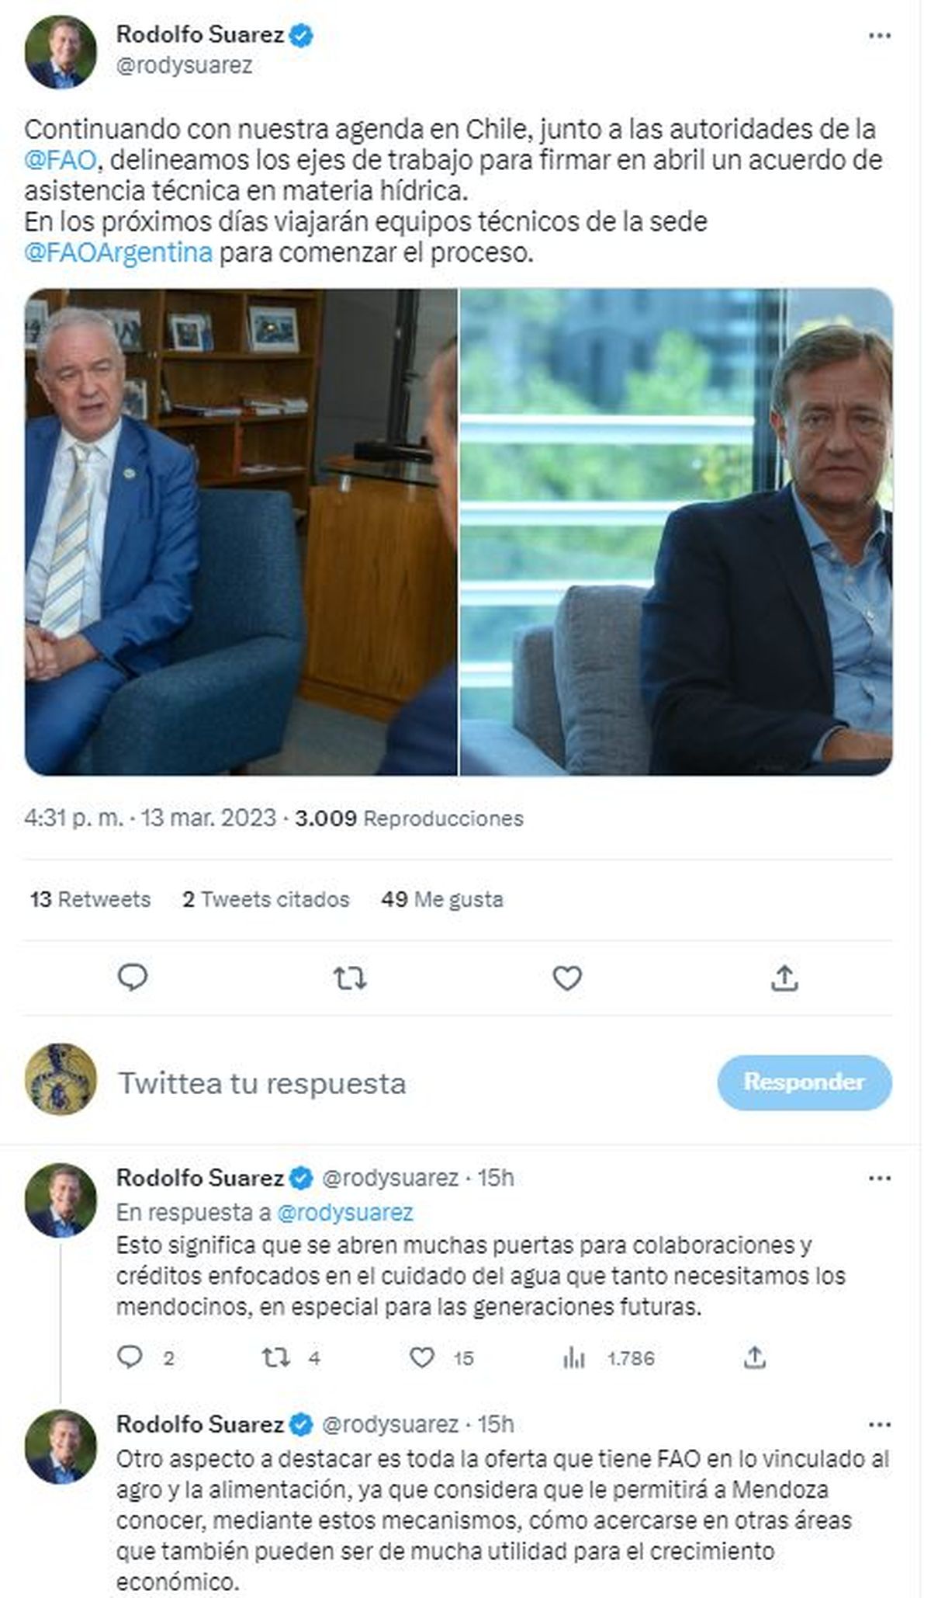
Task: Open left photo of man in blue suit
Action: point(241,532)
